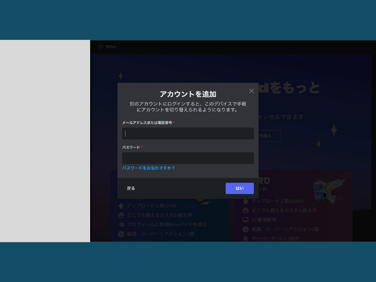Click the flying Wumpus mascot image
Viewport: 376px width, 282px height.
click(x=328, y=191)
